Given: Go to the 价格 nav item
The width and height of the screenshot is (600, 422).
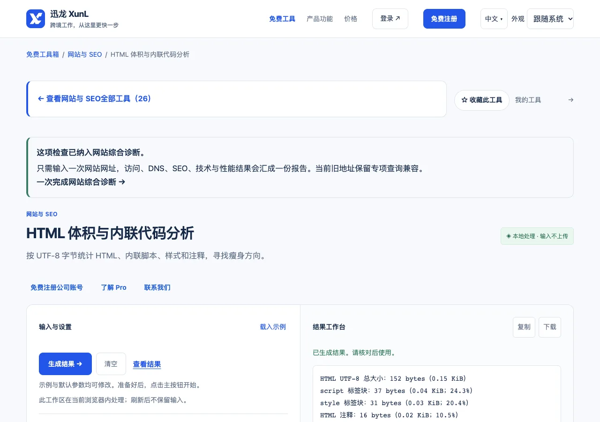Looking at the screenshot, I should [x=351, y=19].
